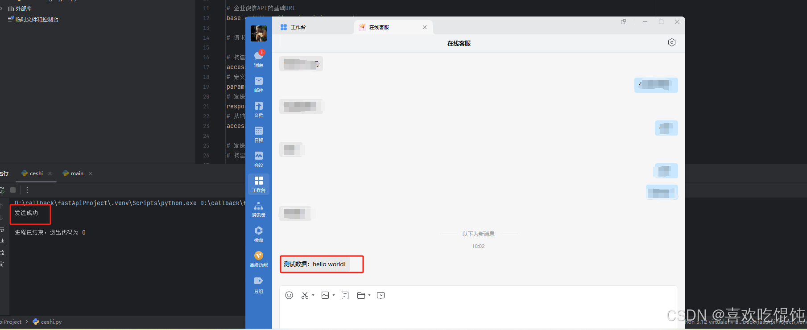Screen dimensions: 807x330
Task: Select 临时文件和控制台 in the project tree
Action: coord(37,19)
